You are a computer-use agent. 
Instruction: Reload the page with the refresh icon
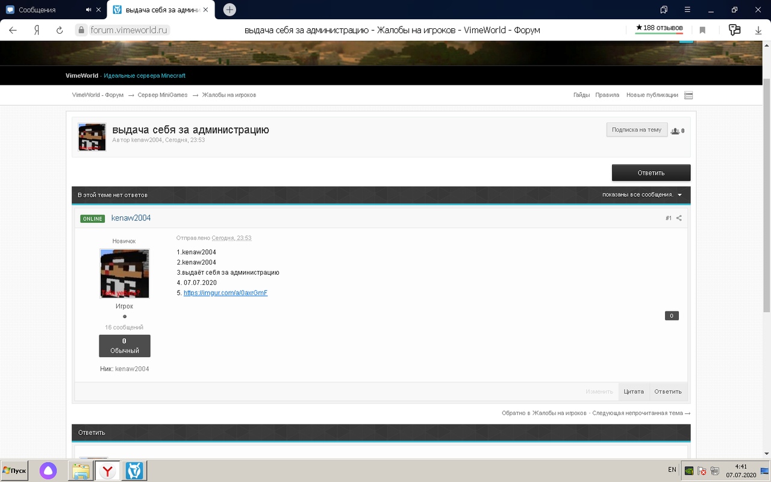[60, 30]
